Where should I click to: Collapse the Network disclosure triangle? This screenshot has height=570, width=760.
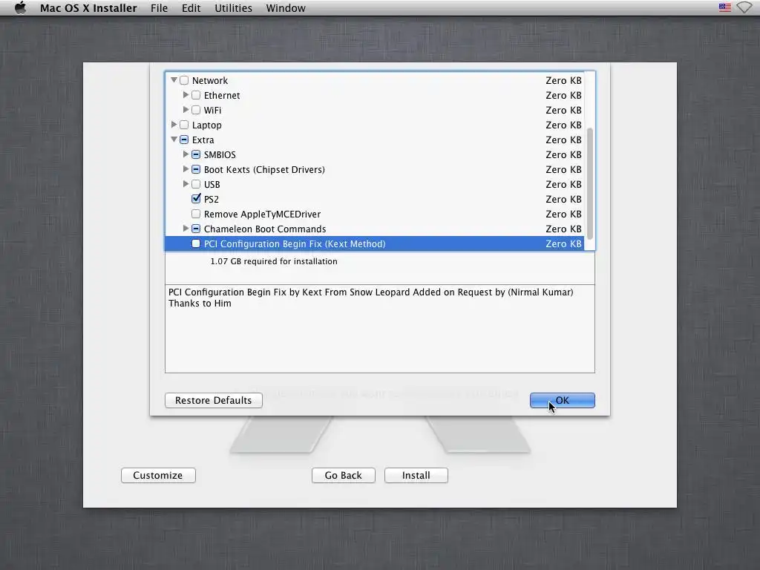pos(174,80)
